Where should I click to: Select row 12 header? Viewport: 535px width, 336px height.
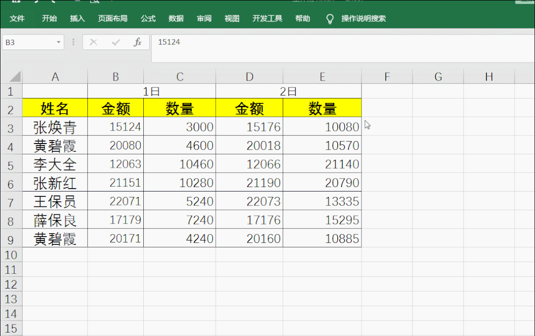click(11, 284)
